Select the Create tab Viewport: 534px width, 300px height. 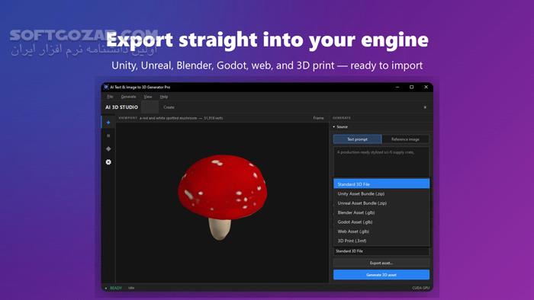coord(169,107)
